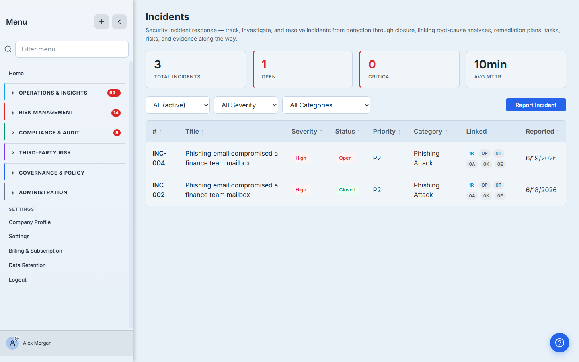Click the 0P linked badge for INC-002
579x362 pixels.
485,185
